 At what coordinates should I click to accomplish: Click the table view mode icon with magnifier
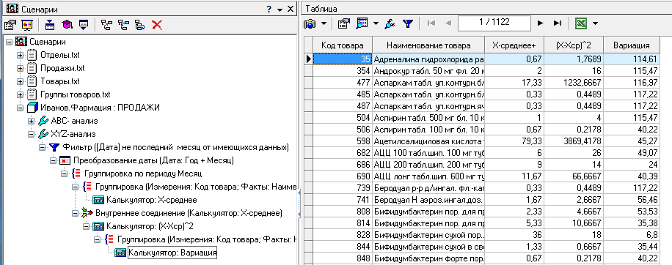click(362, 23)
